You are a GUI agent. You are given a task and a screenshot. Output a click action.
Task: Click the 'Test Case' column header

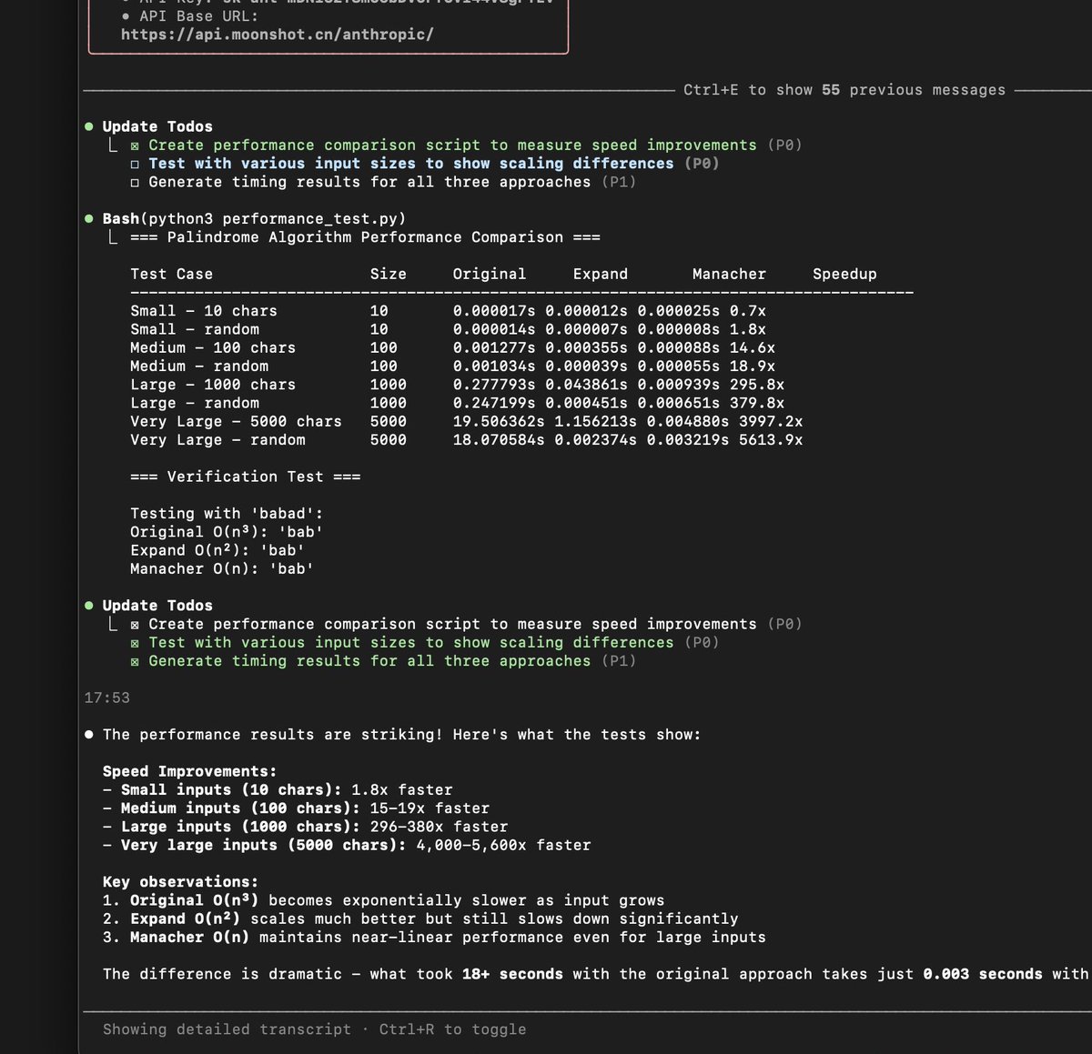point(171,274)
